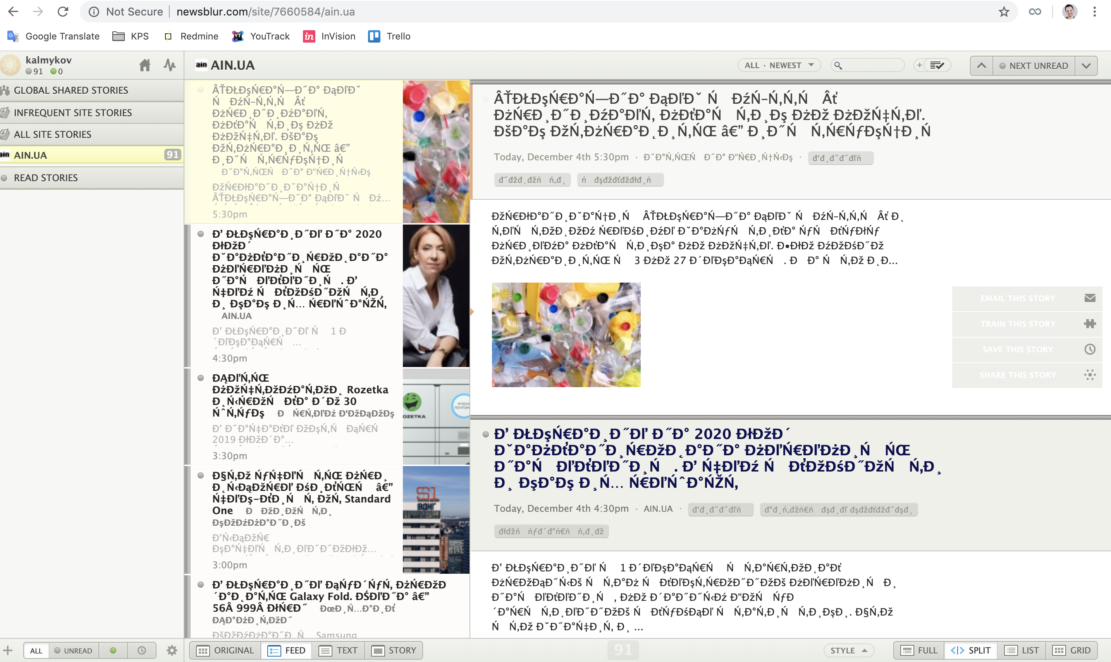The width and height of the screenshot is (1111, 662).
Task: Select the SPLIT layout
Action: click(x=970, y=650)
